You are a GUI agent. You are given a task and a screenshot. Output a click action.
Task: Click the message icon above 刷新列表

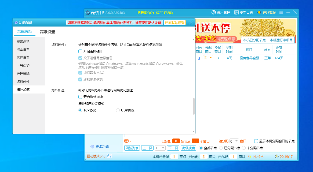(x=126, y=141)
